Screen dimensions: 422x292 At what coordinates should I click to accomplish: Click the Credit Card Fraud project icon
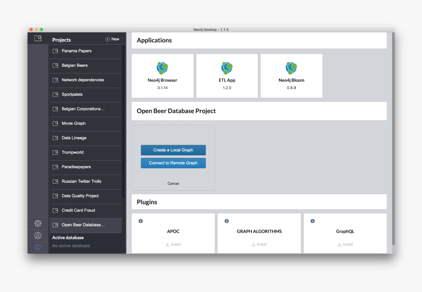coord(55,211)
